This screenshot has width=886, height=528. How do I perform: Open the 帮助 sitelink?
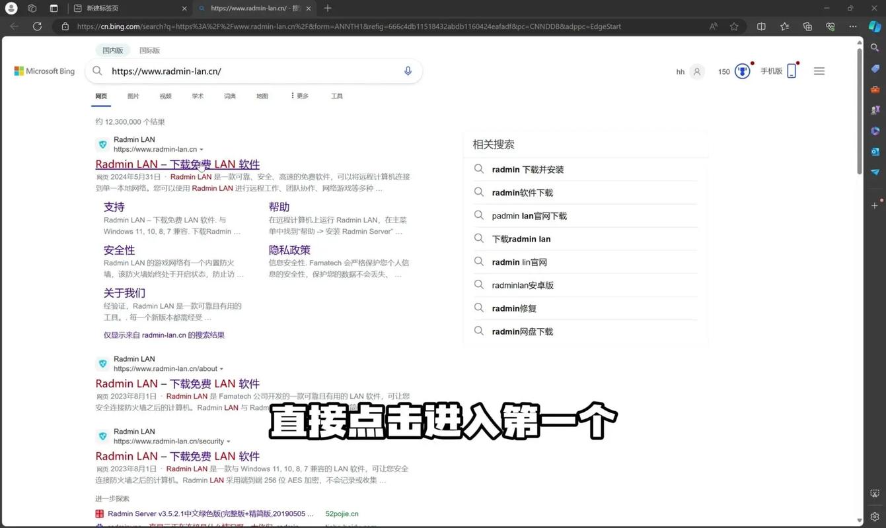pos(279,207)
